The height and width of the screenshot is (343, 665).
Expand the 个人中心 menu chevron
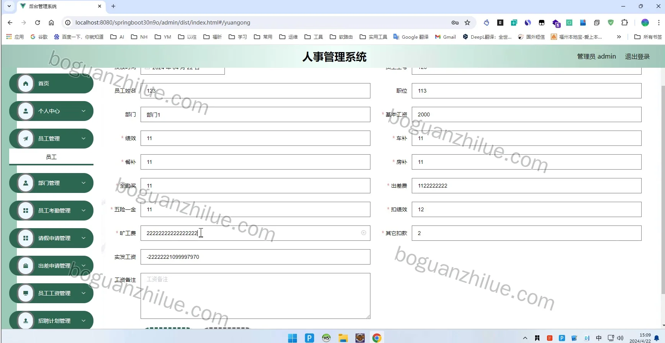pyautogui.click(x=84, y=111)
